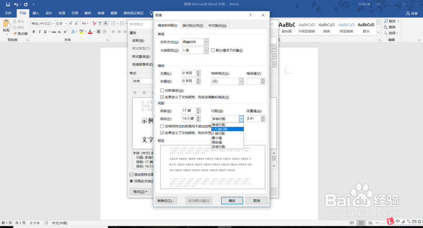423x228 pixels.
Task: Open the font size 五号 dropdown
Action: click(x=66, y=24)
